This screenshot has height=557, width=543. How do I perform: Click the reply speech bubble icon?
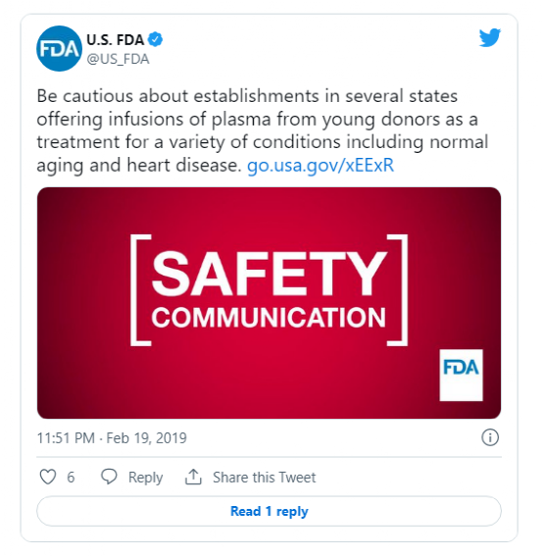(x=109, y=477)
